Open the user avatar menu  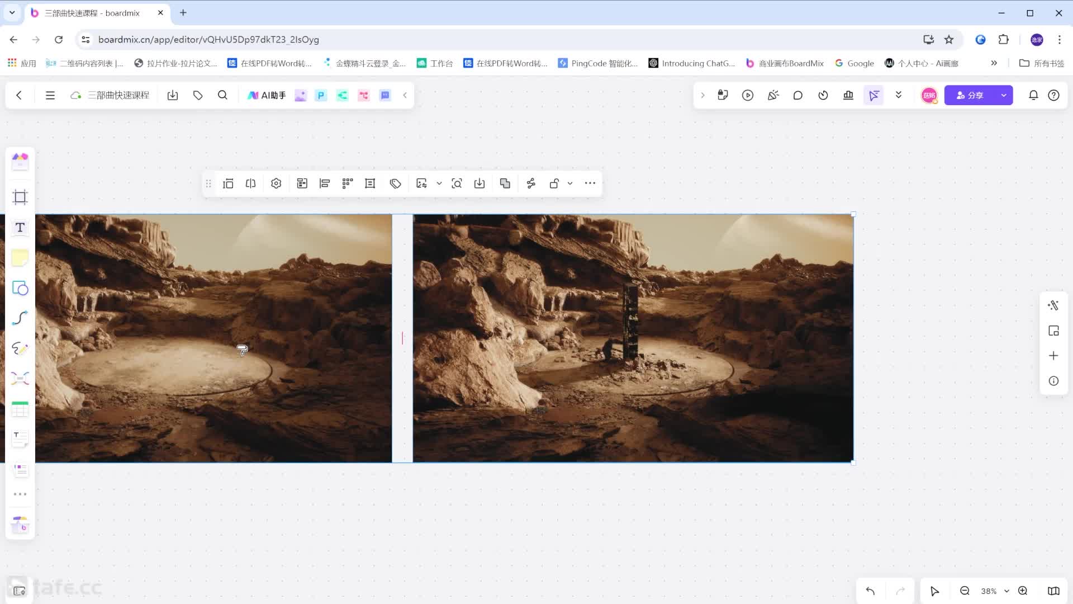(x=929, y=96)
